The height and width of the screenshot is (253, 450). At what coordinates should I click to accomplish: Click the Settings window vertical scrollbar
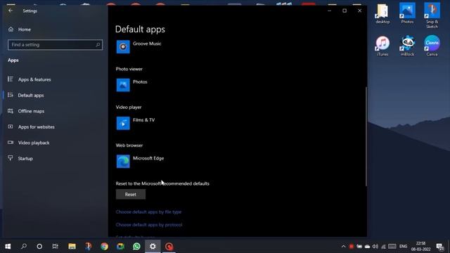click(x=366, y=136)
